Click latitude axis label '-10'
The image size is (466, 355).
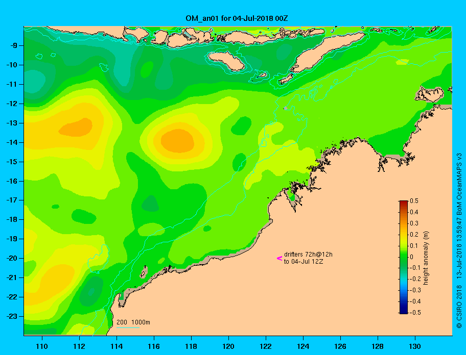[12, 65]
